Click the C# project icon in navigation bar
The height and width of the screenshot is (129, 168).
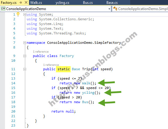tap(3, 9)
